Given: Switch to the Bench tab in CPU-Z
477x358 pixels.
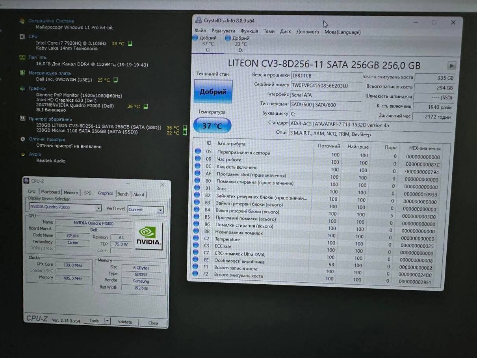Looking at the screenshot, I should tap(123, 194).
